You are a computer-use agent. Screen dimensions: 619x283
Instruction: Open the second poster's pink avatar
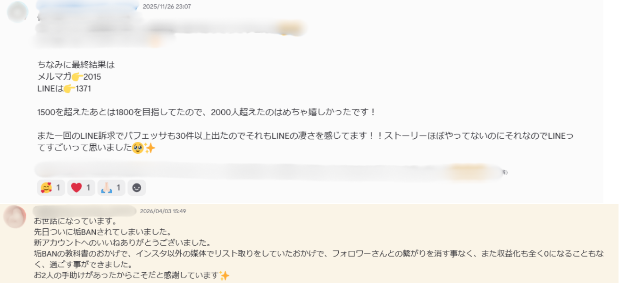pyautogui.click(x=15, y=217)
